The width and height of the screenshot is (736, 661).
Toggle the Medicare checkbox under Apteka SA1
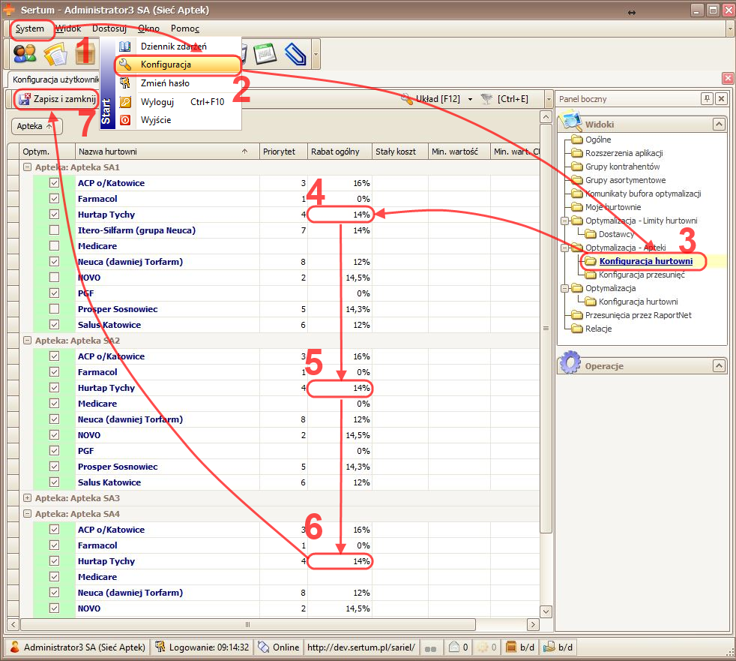tap(54, 246)
